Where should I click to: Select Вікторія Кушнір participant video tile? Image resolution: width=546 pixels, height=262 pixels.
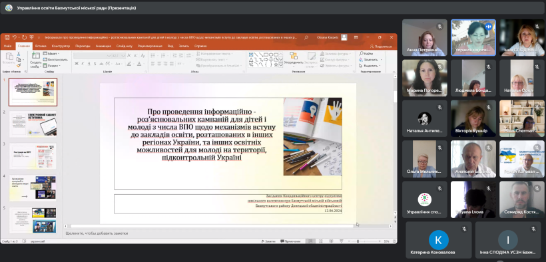(473, 118)
